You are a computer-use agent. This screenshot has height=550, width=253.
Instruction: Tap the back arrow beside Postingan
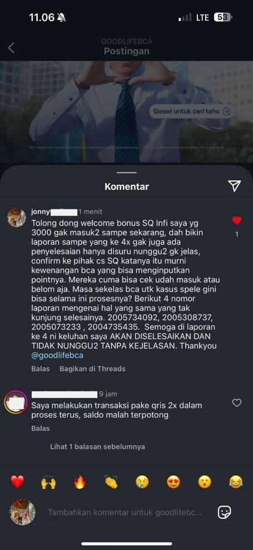[11, 48]
